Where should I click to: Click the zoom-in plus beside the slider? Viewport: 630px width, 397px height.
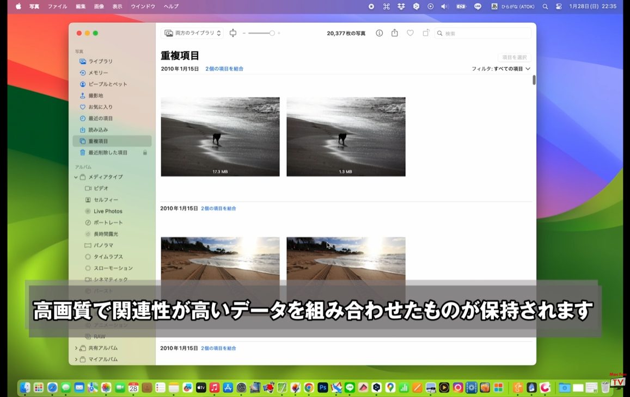(279, 33)
